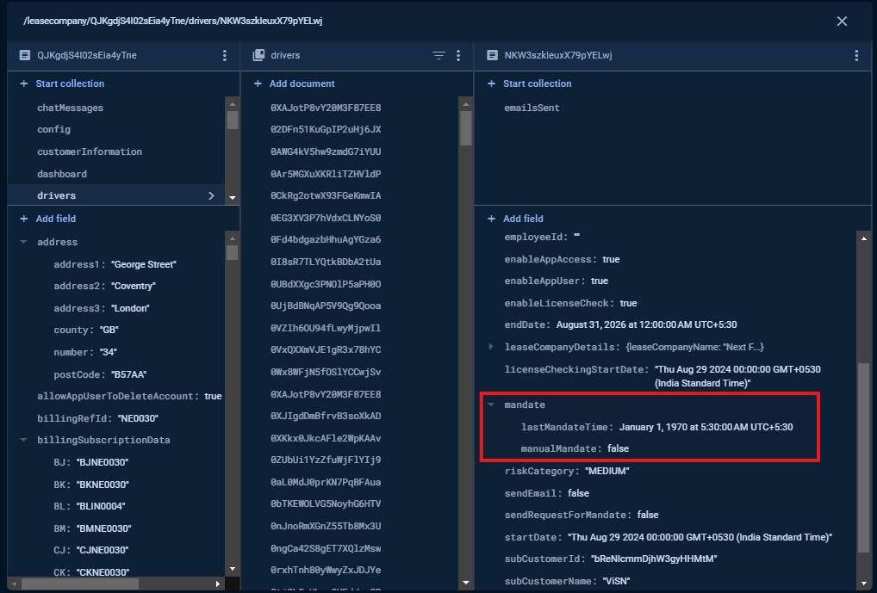Open the kebab menu for the QJKgdjS4I02sEia4yTne document
877x593 pixels.
click(225, 55)
